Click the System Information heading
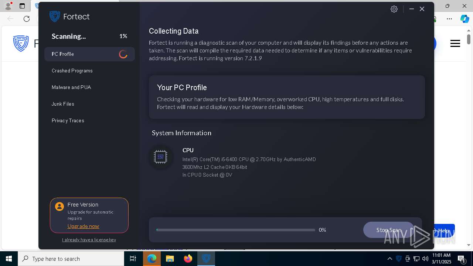The height and width of the screenshot is (266, 473). [181, 133]
